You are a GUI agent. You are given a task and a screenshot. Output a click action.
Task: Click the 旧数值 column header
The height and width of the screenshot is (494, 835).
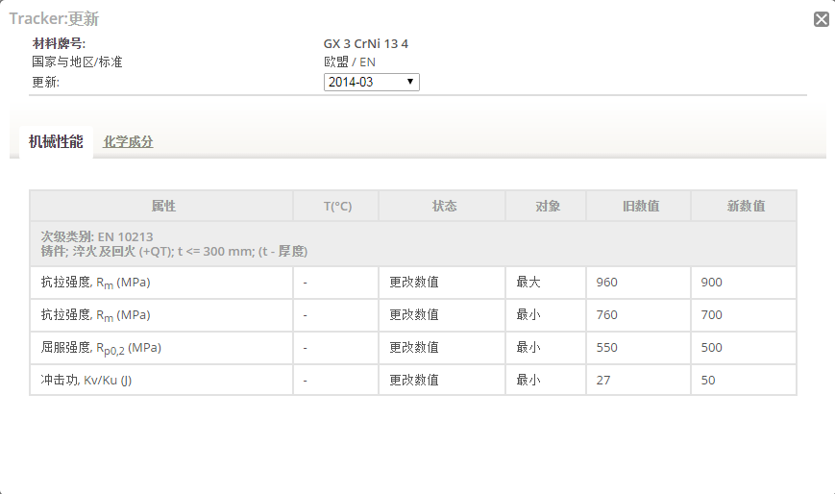tap(640, 206)
